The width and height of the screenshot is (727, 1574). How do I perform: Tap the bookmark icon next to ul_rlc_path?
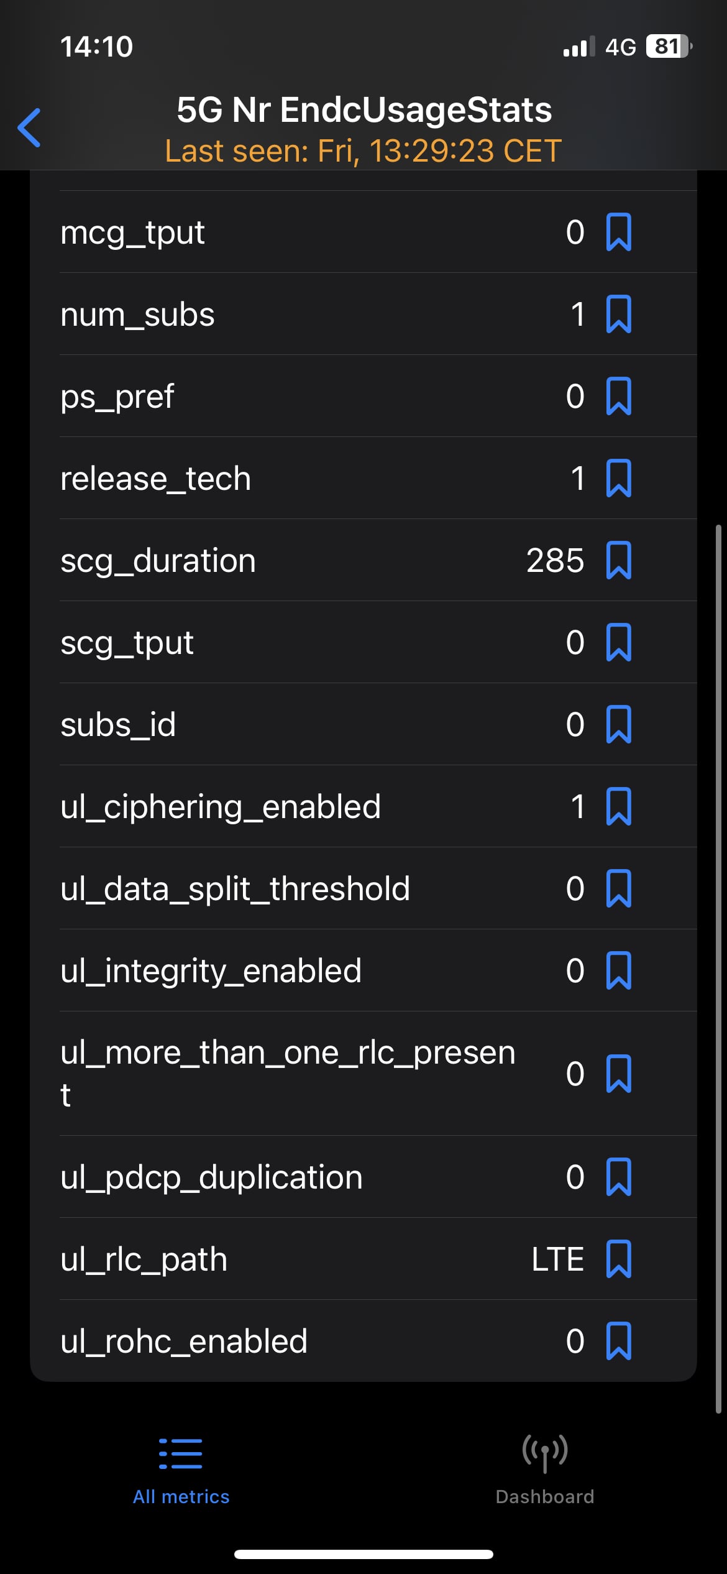pos(618,1259)
